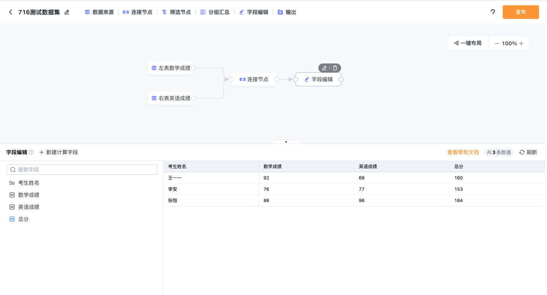Click input port of 字段编辑 node
Image resolution: width=547 pixels, height=295 pixels.
point(296,79)
